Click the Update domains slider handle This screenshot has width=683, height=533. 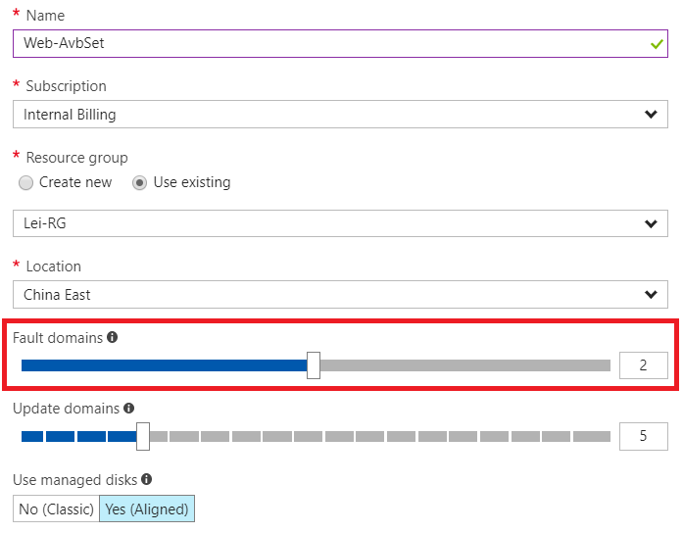tap(143, 436)
